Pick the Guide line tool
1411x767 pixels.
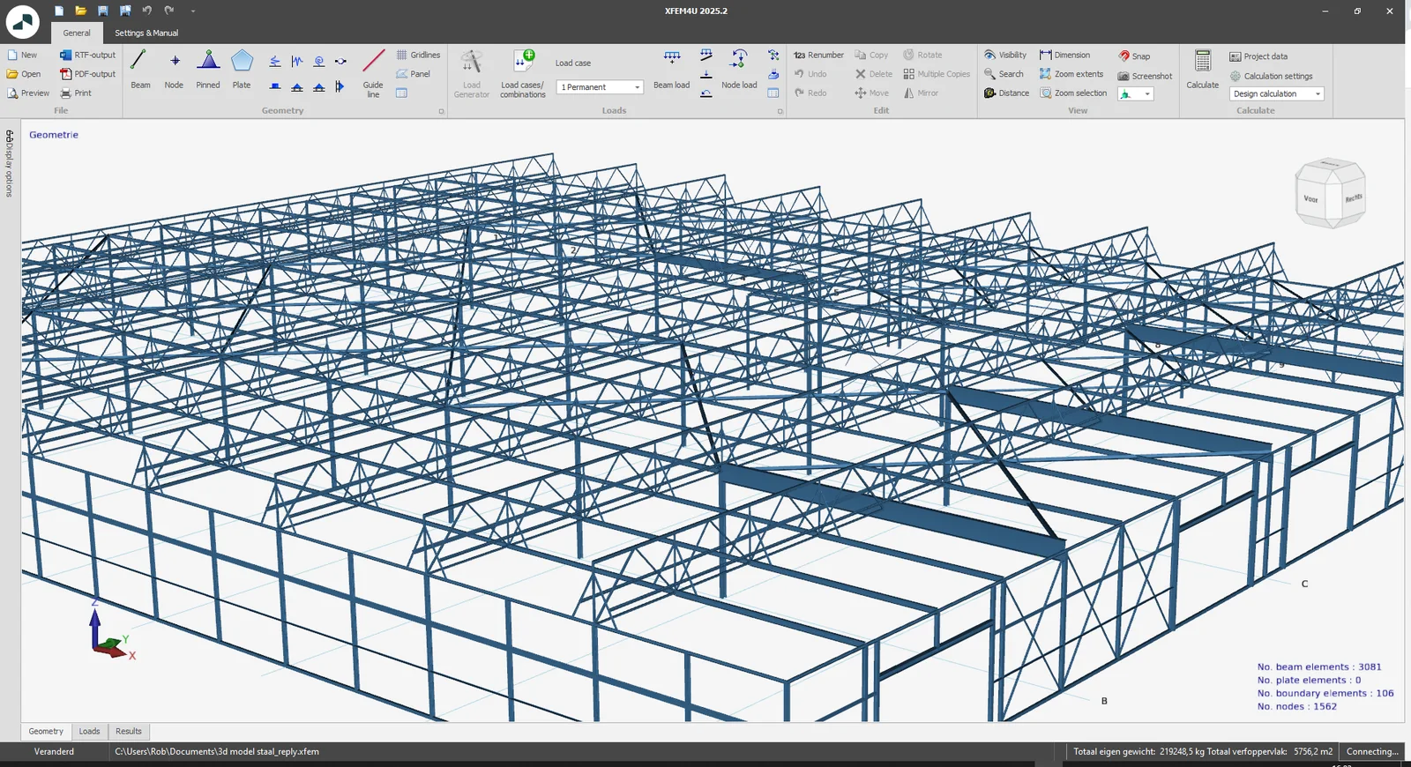pos(373,72)
